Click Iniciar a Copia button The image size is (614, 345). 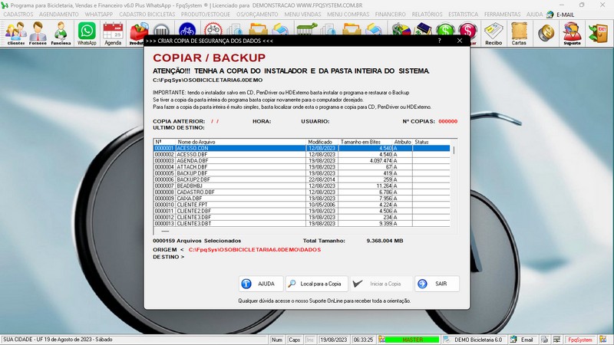(x=381, y=284)
